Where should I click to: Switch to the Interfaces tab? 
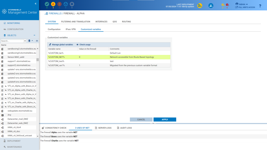101,22
